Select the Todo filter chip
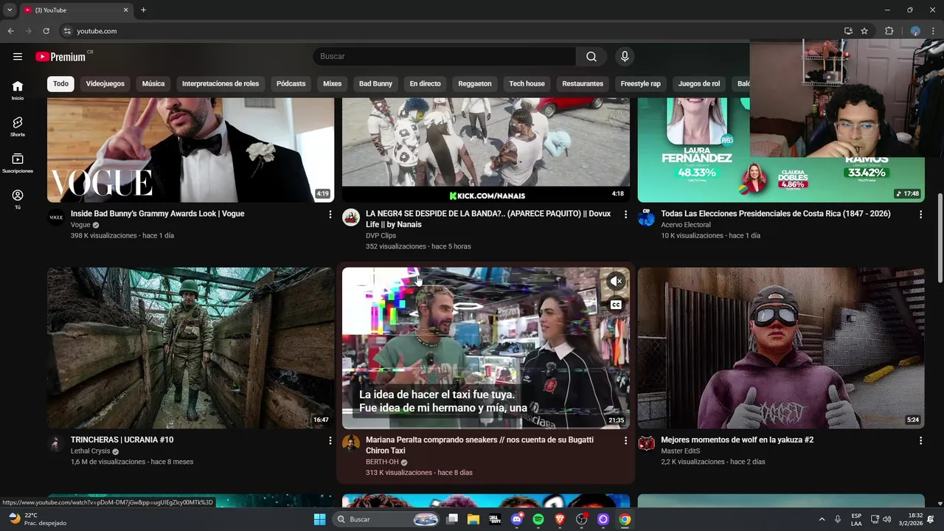Viewport: 944px width, 531px height. (x=60, y=84)
